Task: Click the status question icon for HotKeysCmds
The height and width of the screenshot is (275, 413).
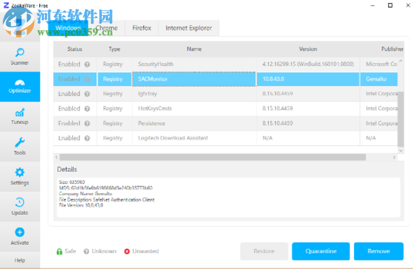Action: click(x=87, y=108)
